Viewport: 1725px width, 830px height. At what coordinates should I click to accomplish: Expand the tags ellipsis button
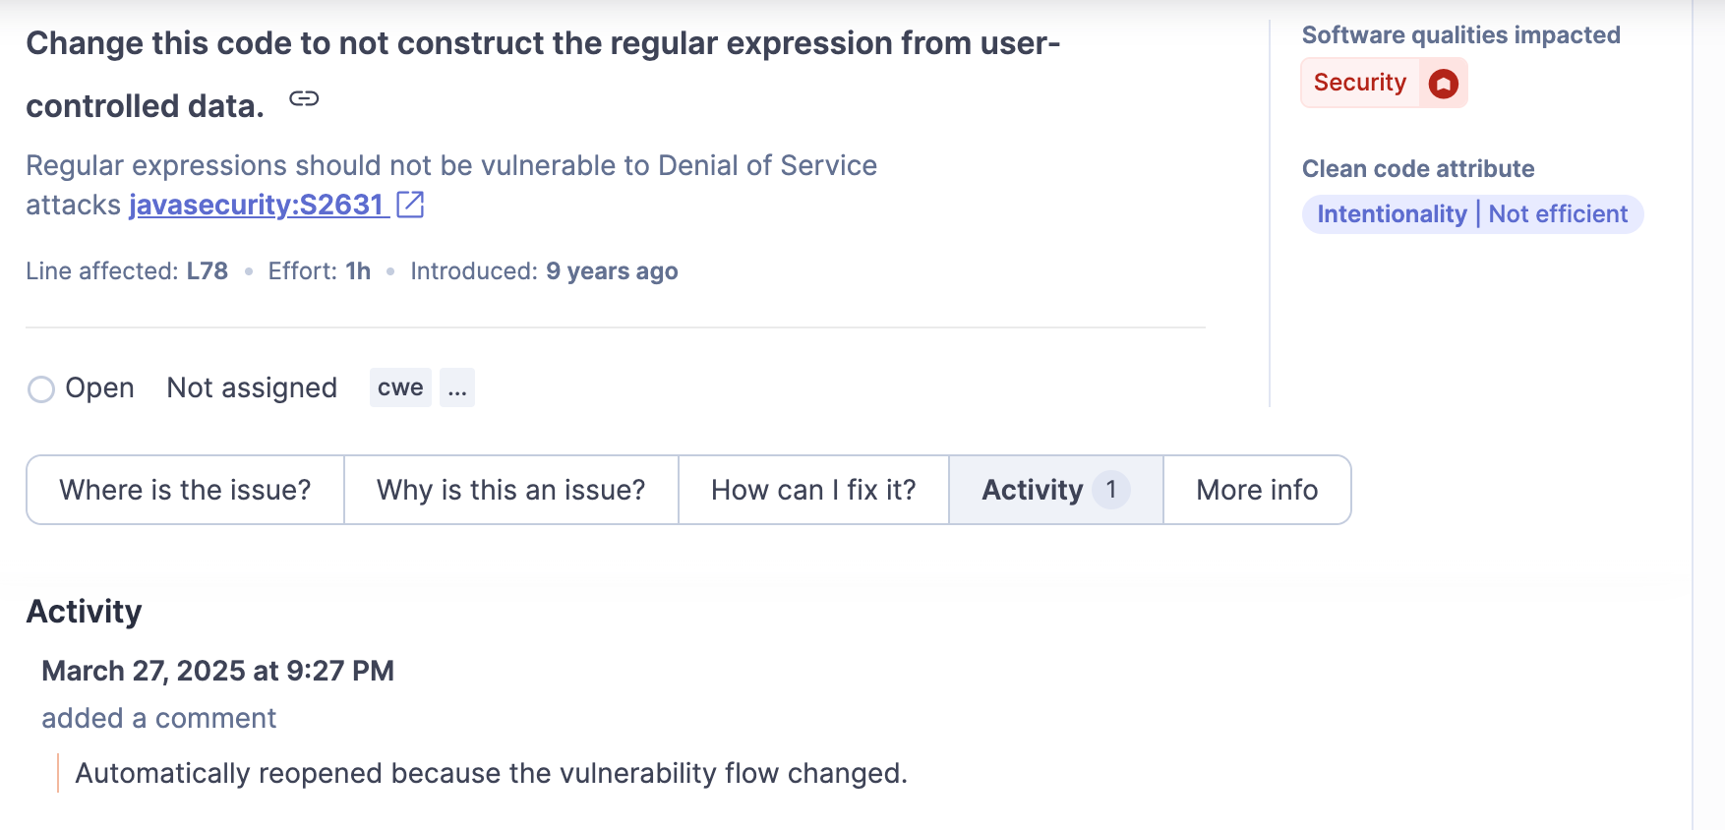click(457, 388)
